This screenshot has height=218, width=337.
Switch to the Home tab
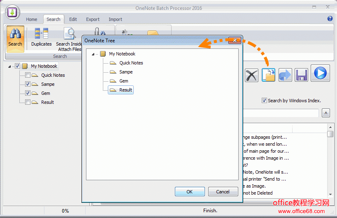32,19
